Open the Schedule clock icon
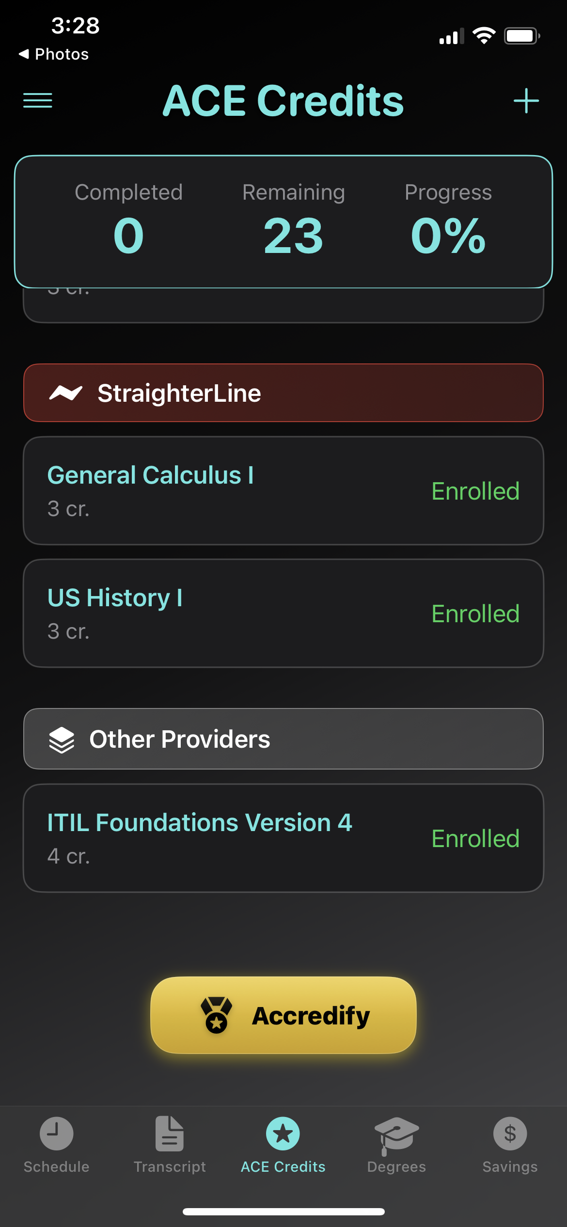The image size is (567, 1227). click(57, 1133)
